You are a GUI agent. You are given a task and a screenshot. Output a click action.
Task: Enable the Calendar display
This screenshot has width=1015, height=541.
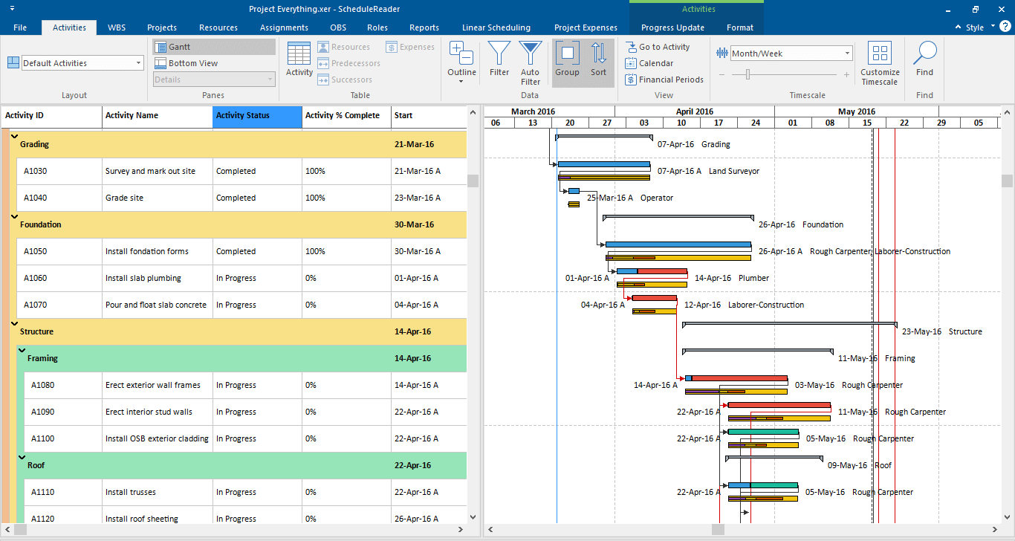[x=649, y=63]
